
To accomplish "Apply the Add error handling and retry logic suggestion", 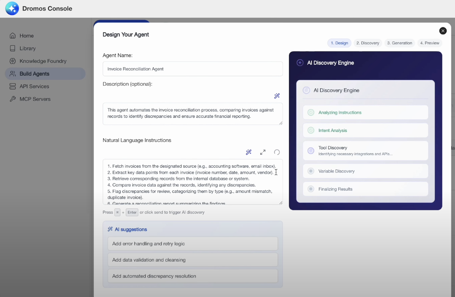I will (x=193, y=244).
